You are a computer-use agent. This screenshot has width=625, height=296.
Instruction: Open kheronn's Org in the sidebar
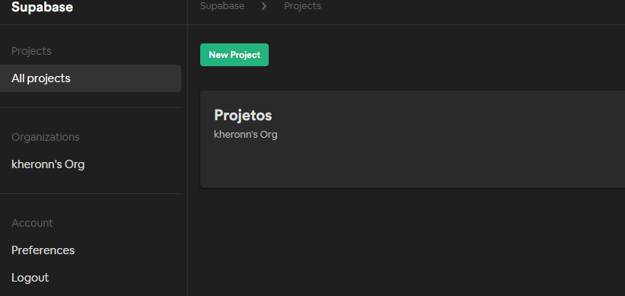48,164
